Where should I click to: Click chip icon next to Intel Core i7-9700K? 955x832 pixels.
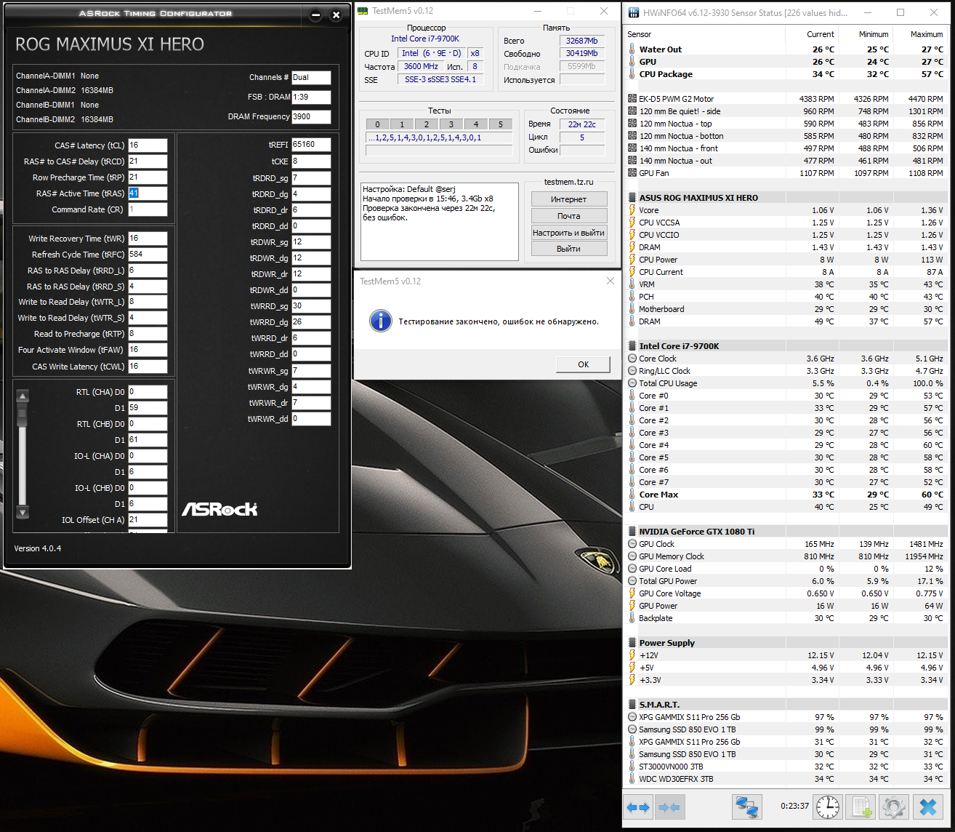point(632,346)
